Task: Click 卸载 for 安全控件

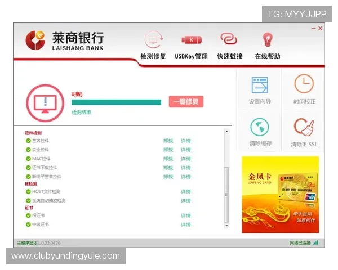Action: pos(168,150)
